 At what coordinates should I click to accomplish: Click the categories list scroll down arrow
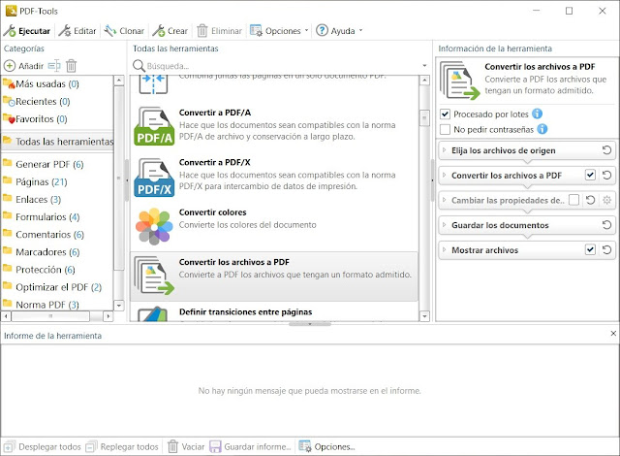(118, 306)
